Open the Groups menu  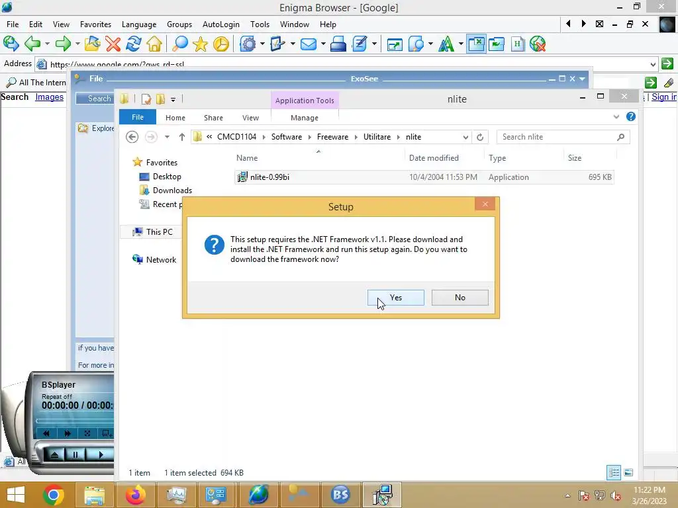tap(179, 24)
